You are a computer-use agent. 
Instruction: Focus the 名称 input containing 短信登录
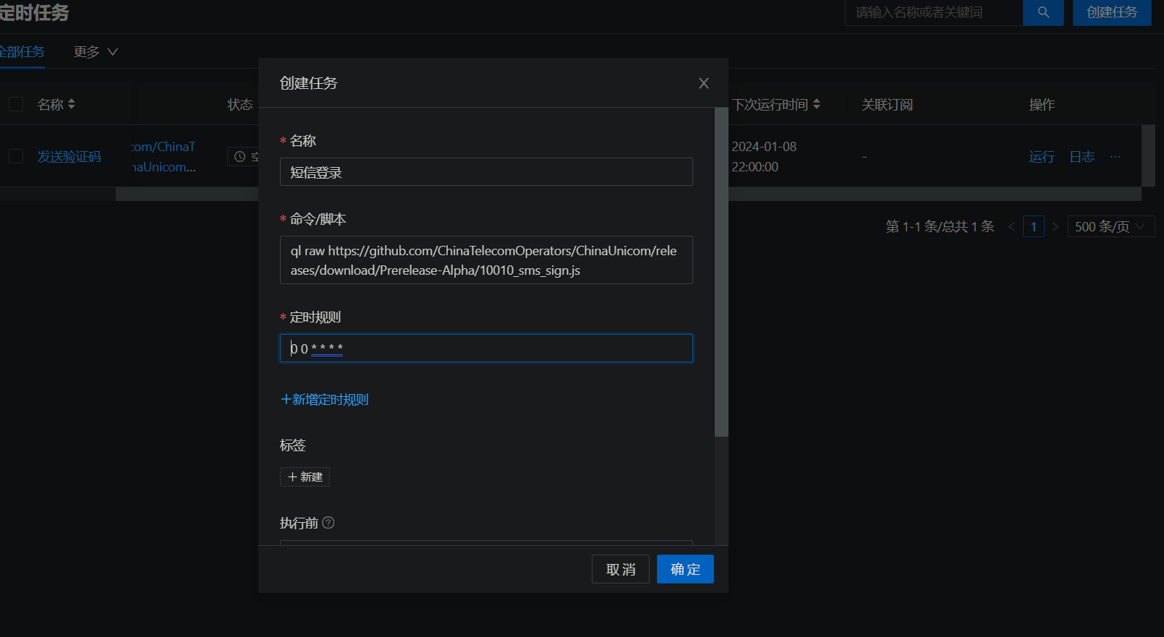(x=486, y=172)
